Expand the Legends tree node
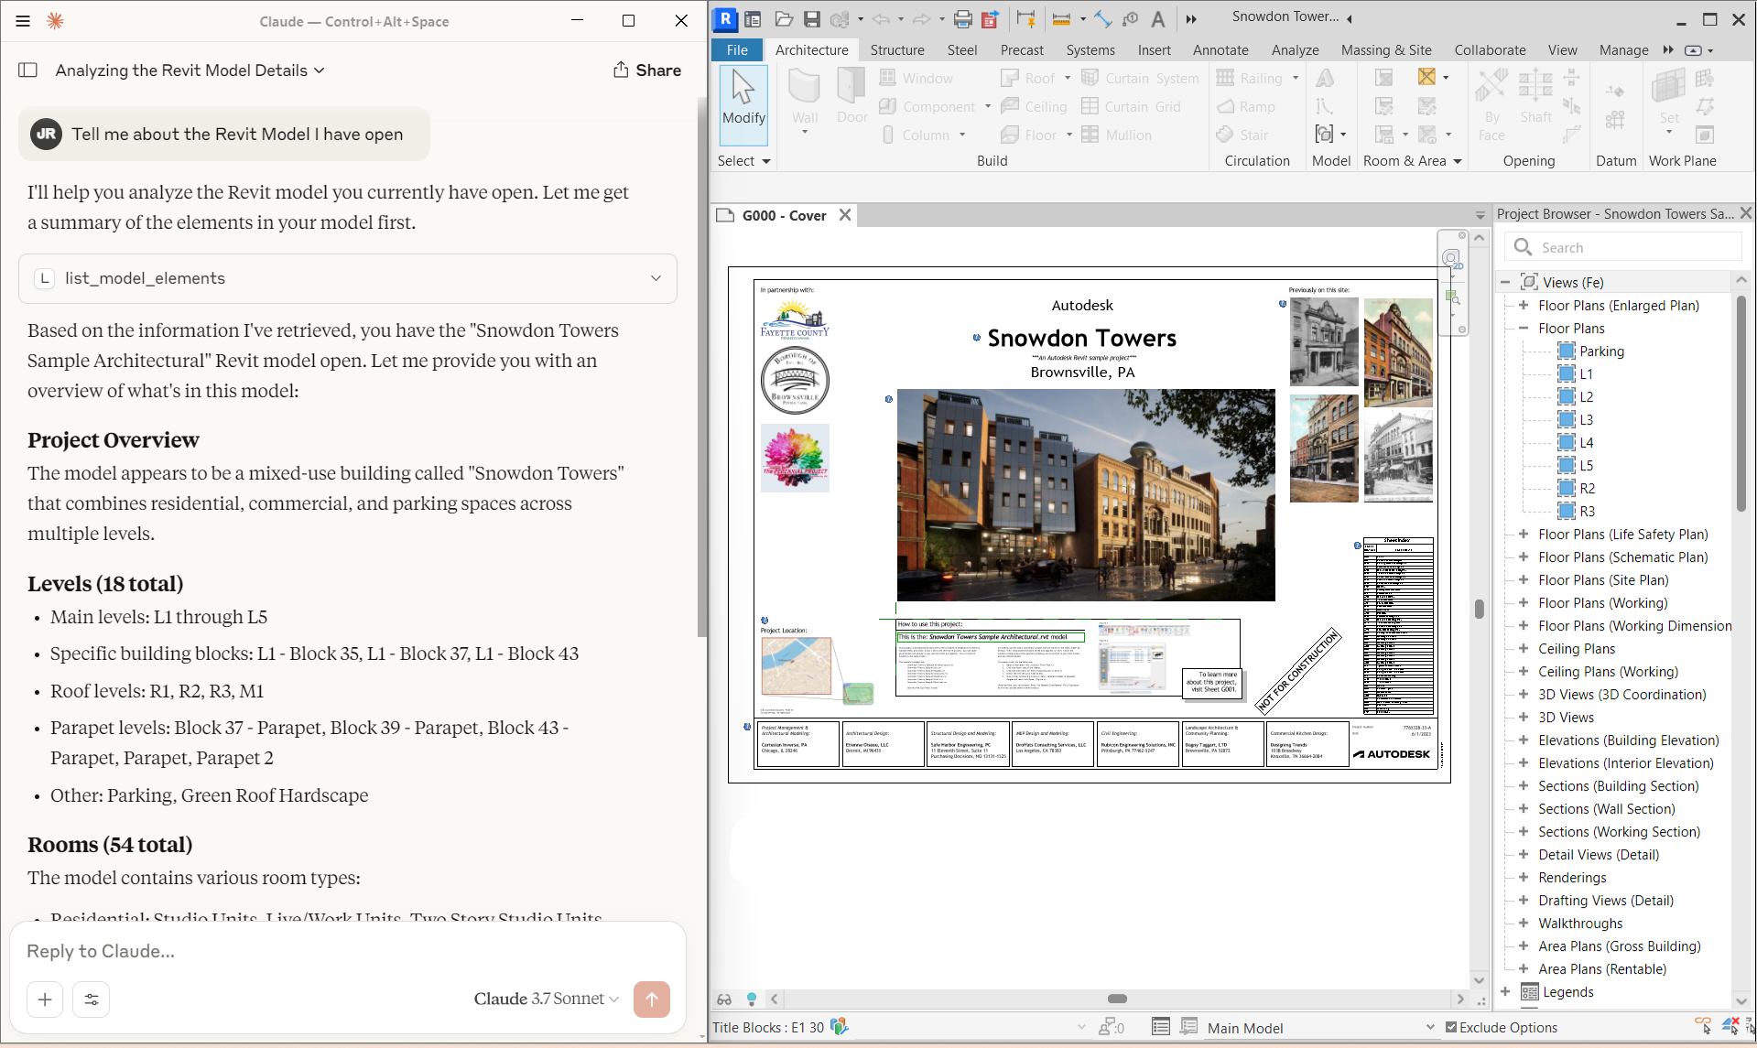The height and width of the screenshot is (1048, 1757). 1505,991
